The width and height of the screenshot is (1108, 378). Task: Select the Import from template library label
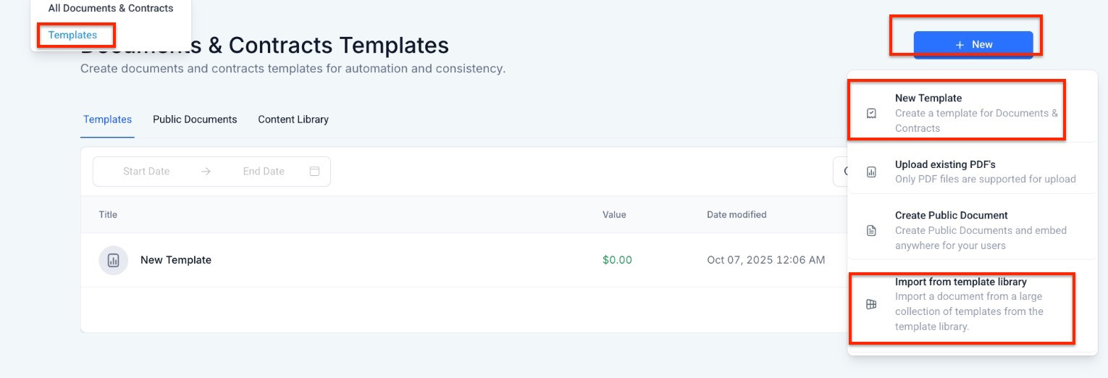(x=960, y=282)
